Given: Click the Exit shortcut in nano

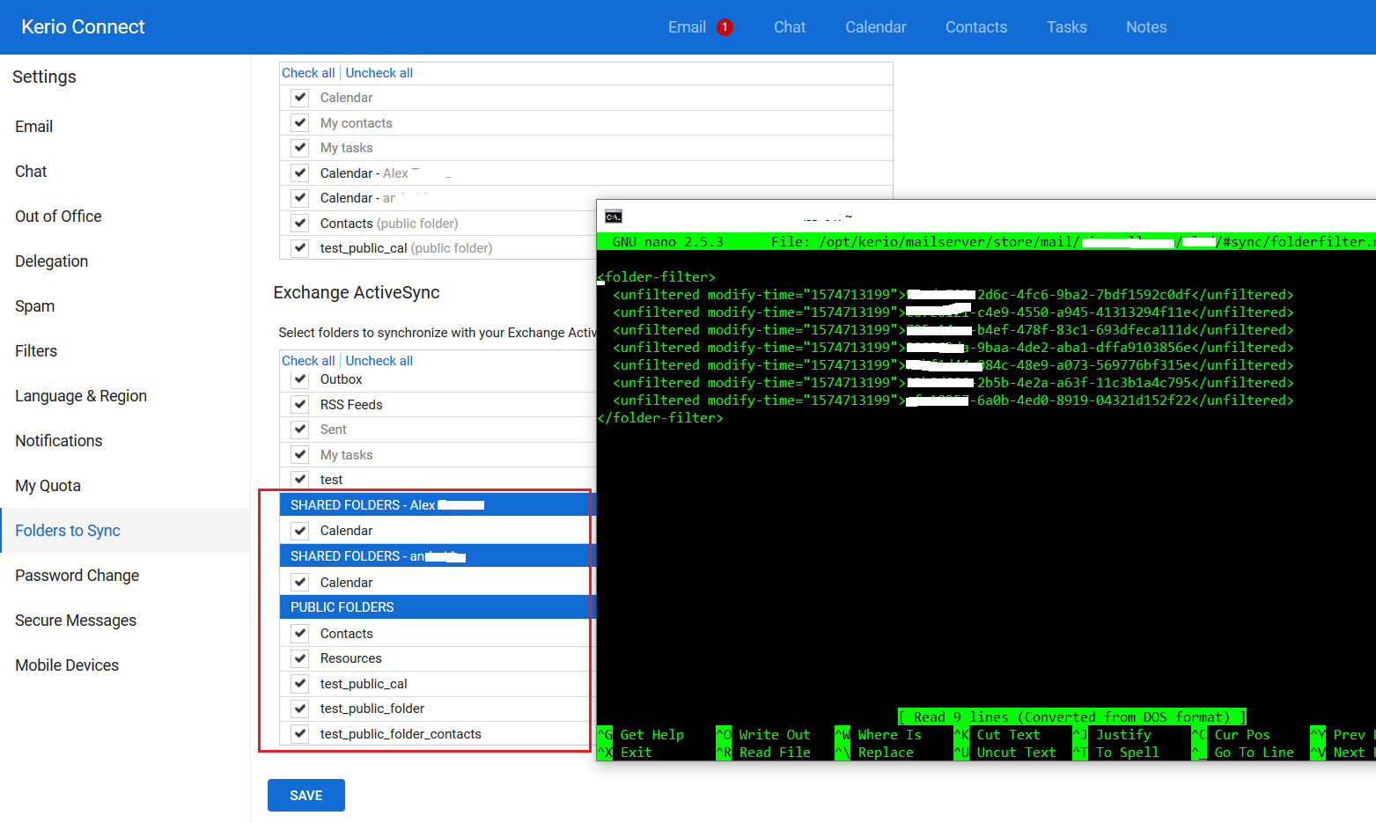Looking at the screenshot, I should [625, 753].
